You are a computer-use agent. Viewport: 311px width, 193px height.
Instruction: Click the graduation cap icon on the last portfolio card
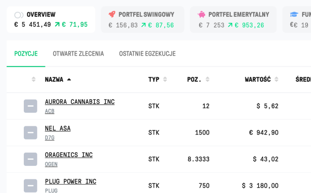pyautogui.click(x=294, y=14)
